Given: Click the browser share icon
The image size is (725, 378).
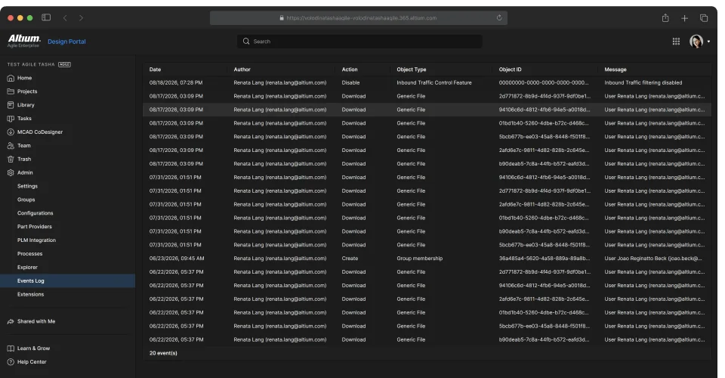Looking at the screenshot, I should pyautogui.click(x=665, y=17).
